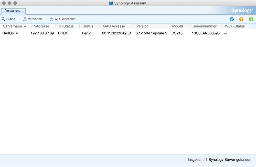The width and height of the screenshot is (256, 167).
Task: Click the Fertig status cell
Action: click(x=87, y=33)
